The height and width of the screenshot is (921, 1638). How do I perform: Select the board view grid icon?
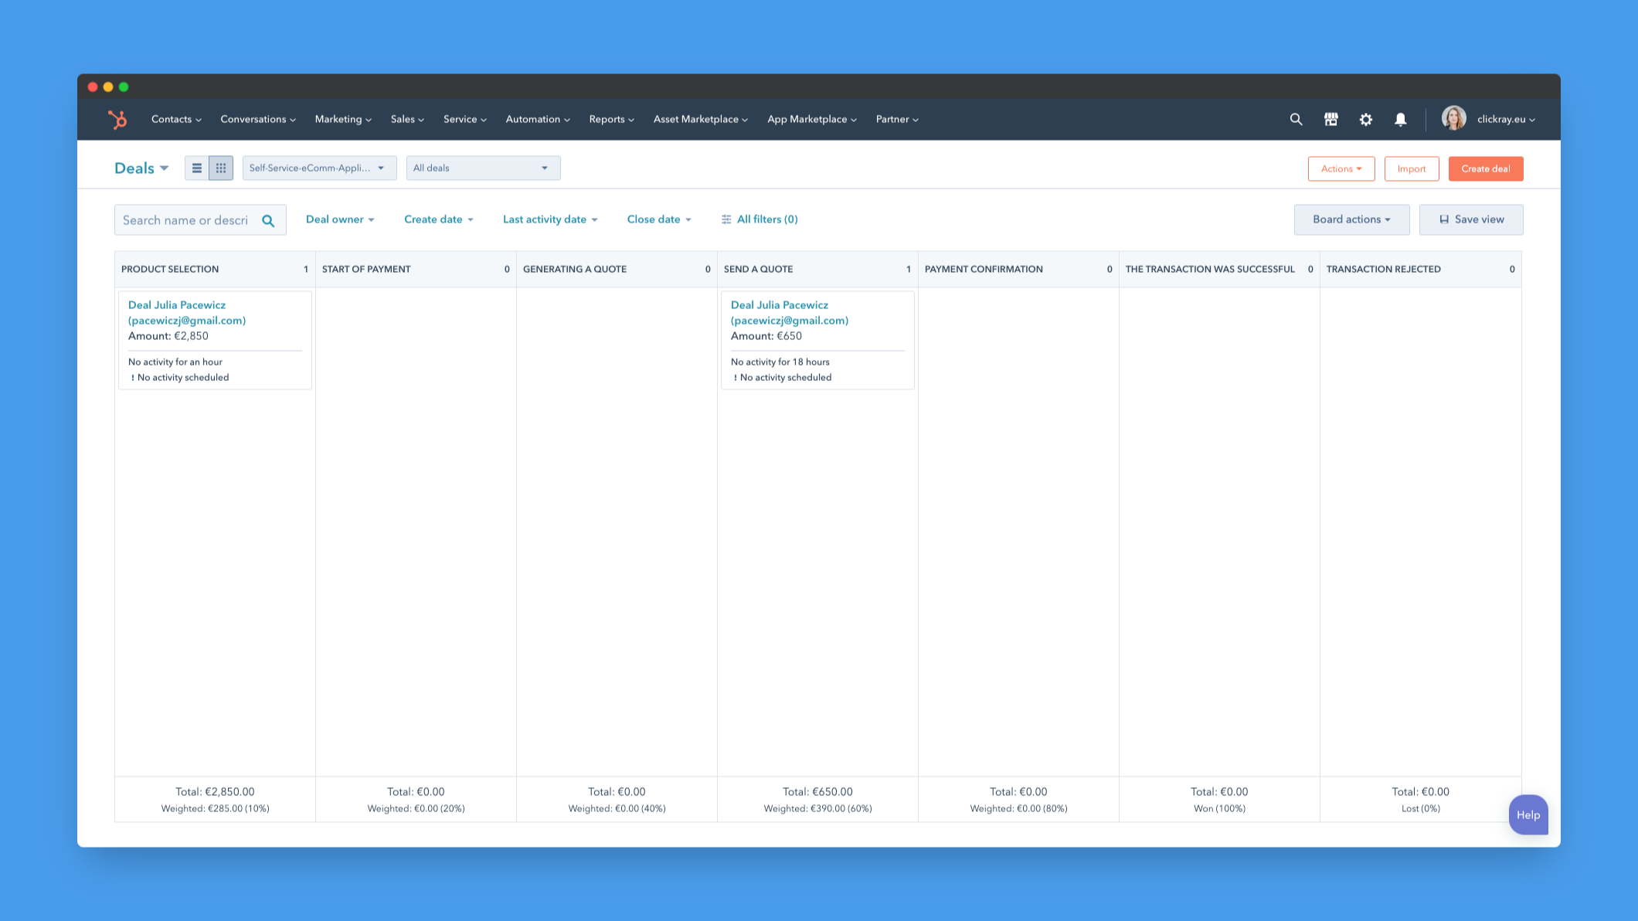pos(222,168)
